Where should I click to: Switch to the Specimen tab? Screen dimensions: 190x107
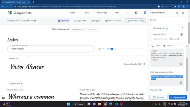[x=64, y=21]
